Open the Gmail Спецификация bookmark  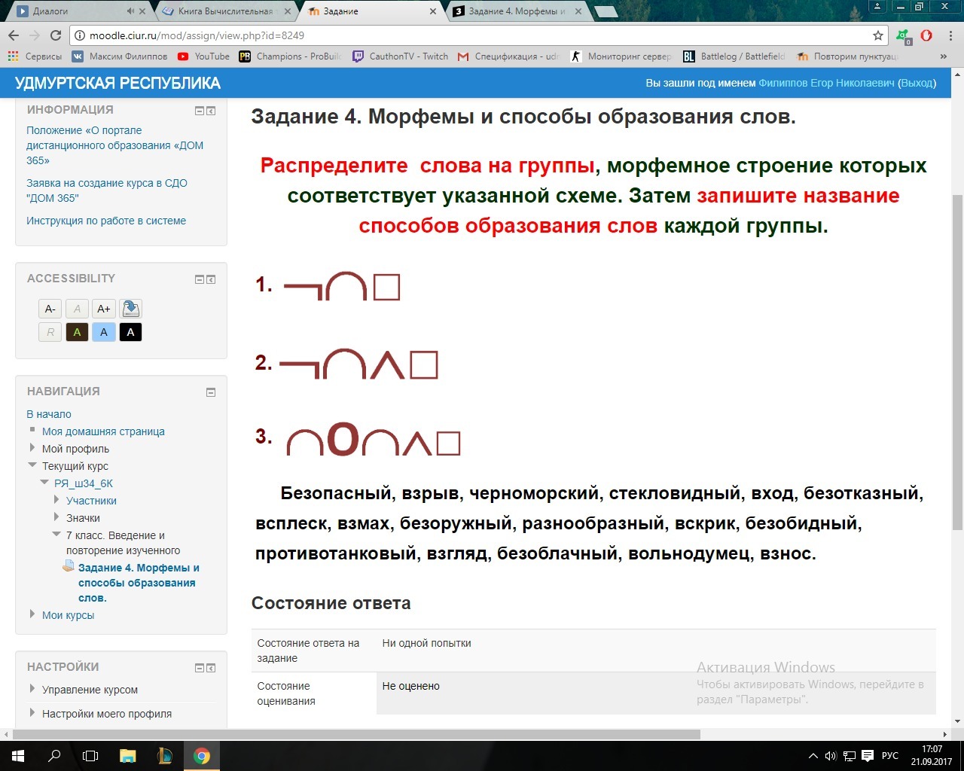tap(508, 56)
